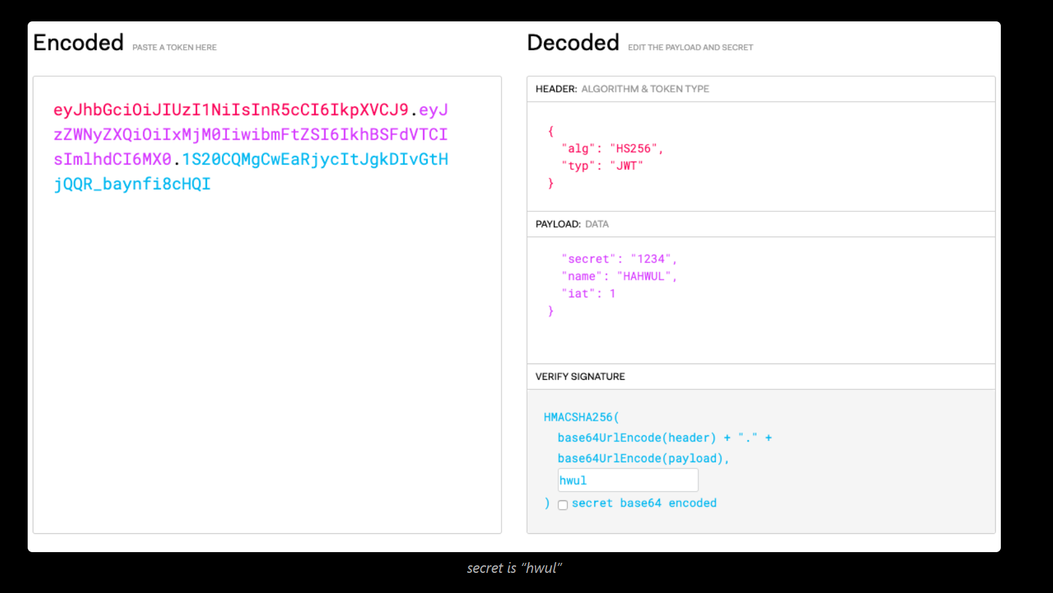Click the caption secret is "hwul"
The height and width of the screenshot is (593, 1053).
coord(514,568)
